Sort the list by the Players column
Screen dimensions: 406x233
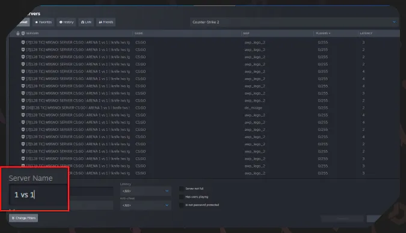[x=323, y=34]
